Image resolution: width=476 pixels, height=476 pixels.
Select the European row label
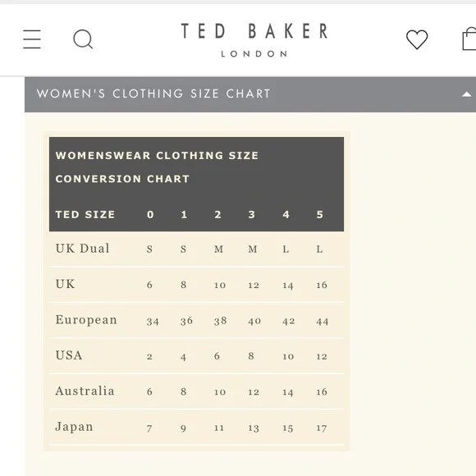click(86, 320)
